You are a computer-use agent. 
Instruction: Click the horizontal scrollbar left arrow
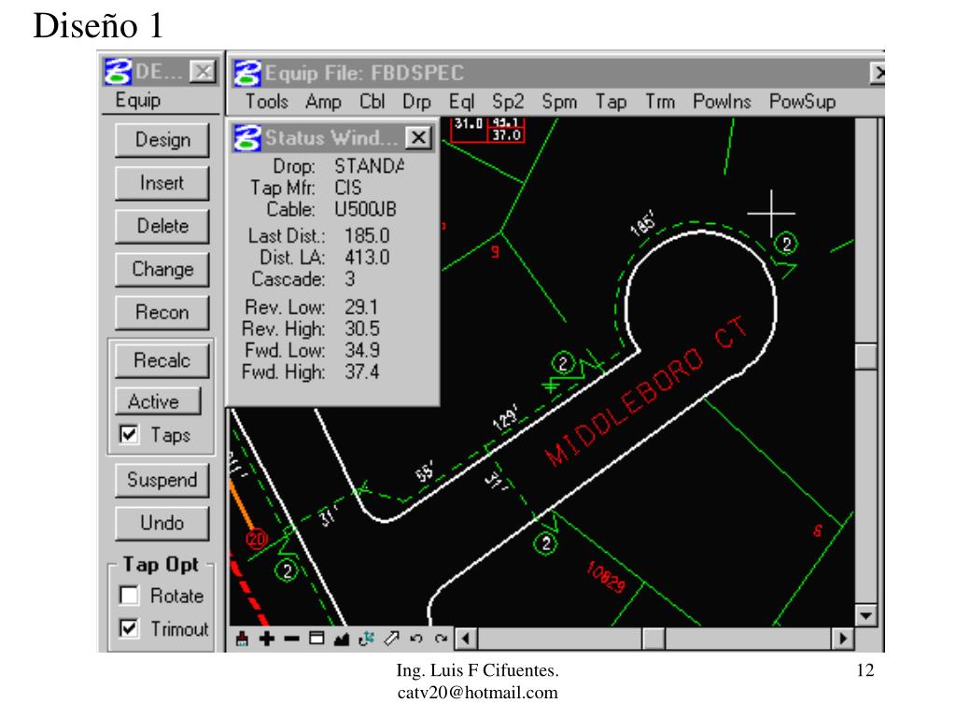[x=466, y=639]
